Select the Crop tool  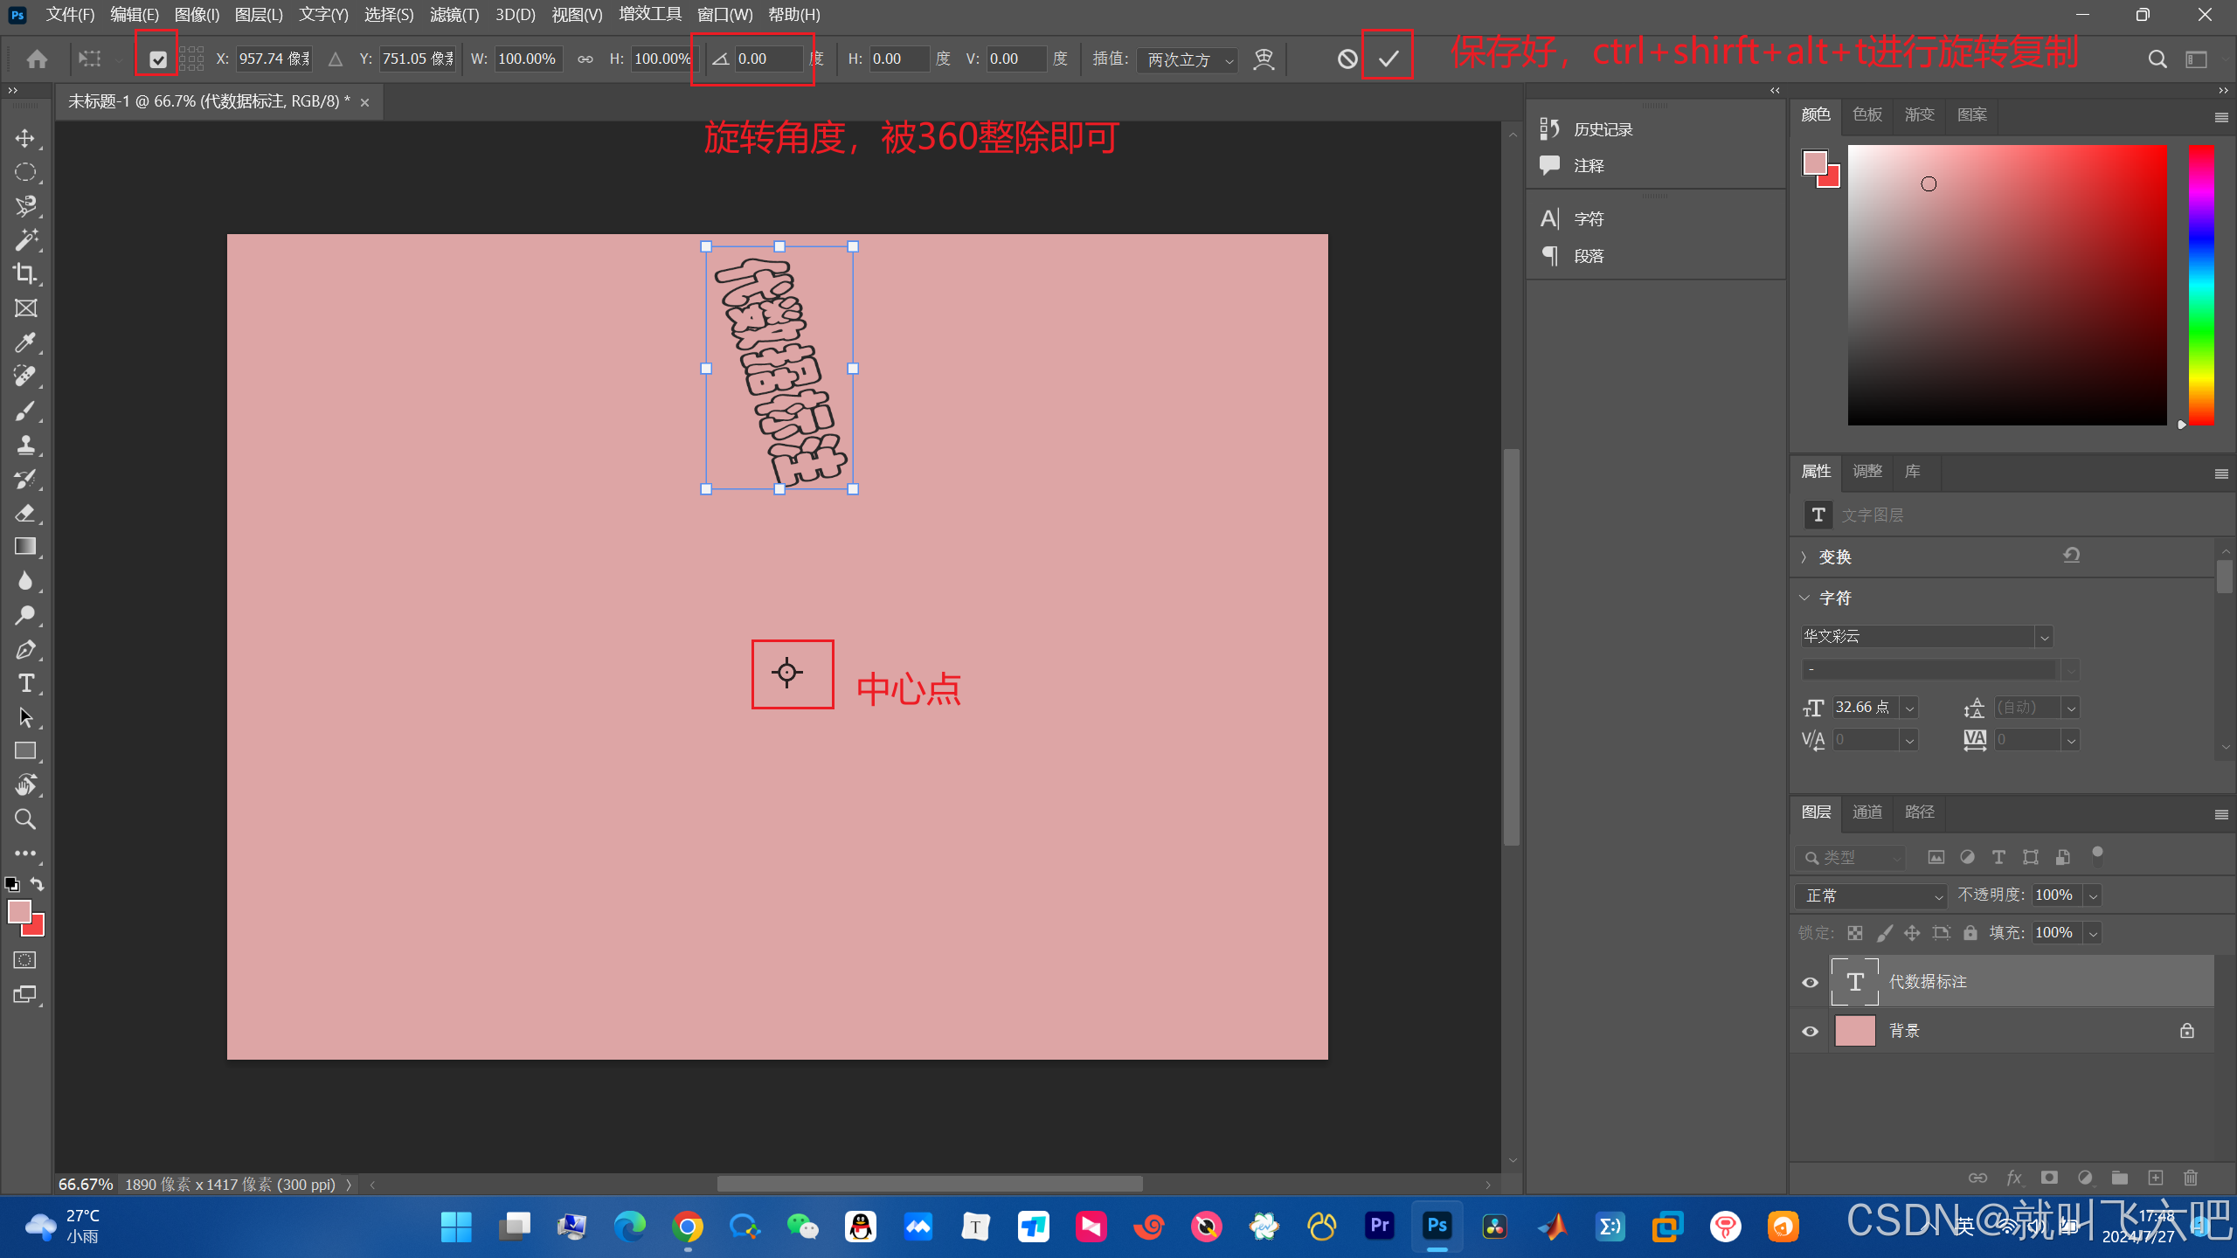(25, 273)
